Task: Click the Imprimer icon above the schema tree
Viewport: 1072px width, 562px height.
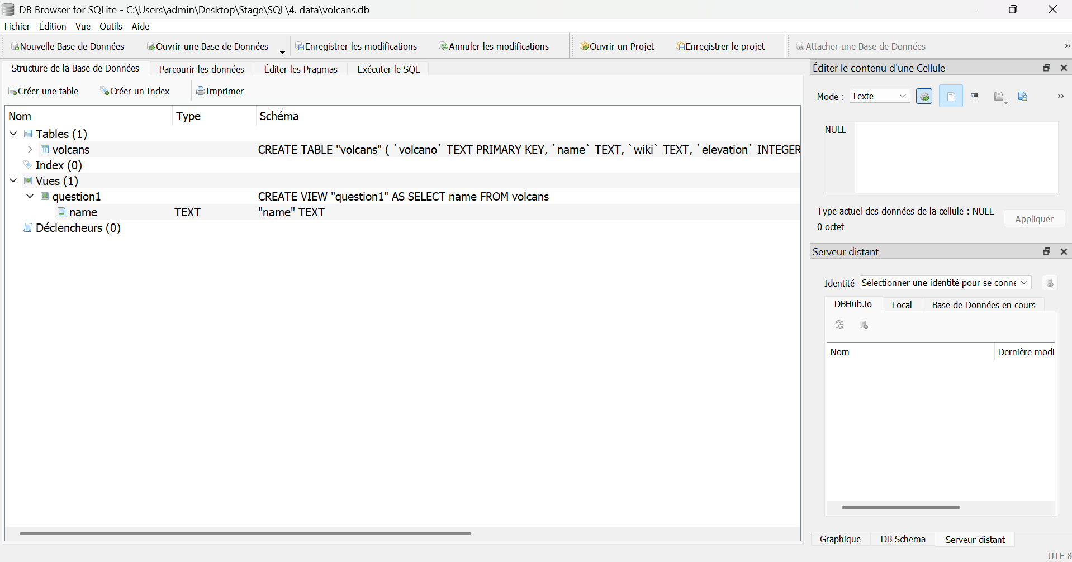Action: tap(201, 91)
